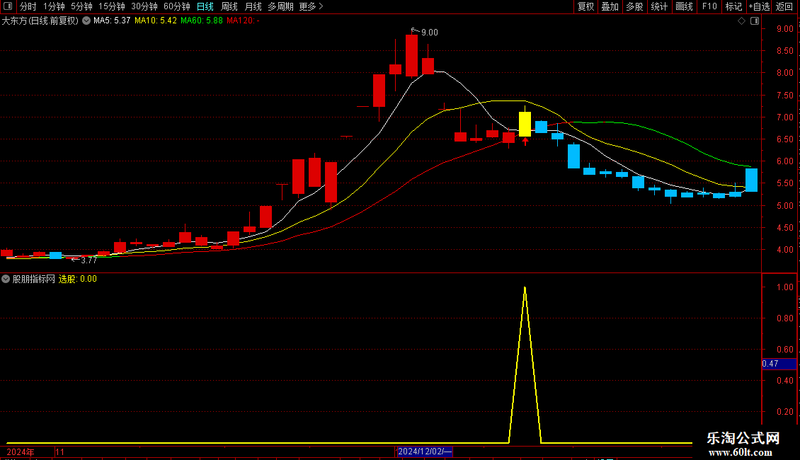Click the 11 month marker on axis
This screenshot has height=460, width=800.
(x=60, y=452)
